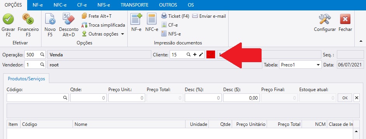
Task: Open the Tabela Preco1 dropdown
Action: pos(300,65)
